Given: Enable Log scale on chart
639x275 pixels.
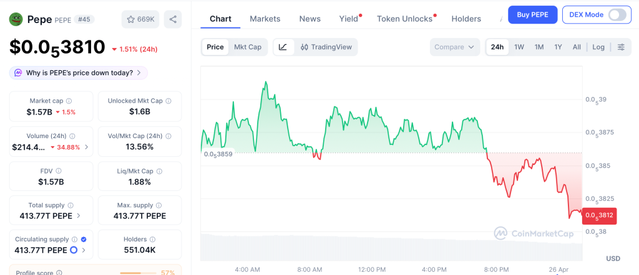Looking at the screenshot, I should pyautogui.click(x=598, y=47).
